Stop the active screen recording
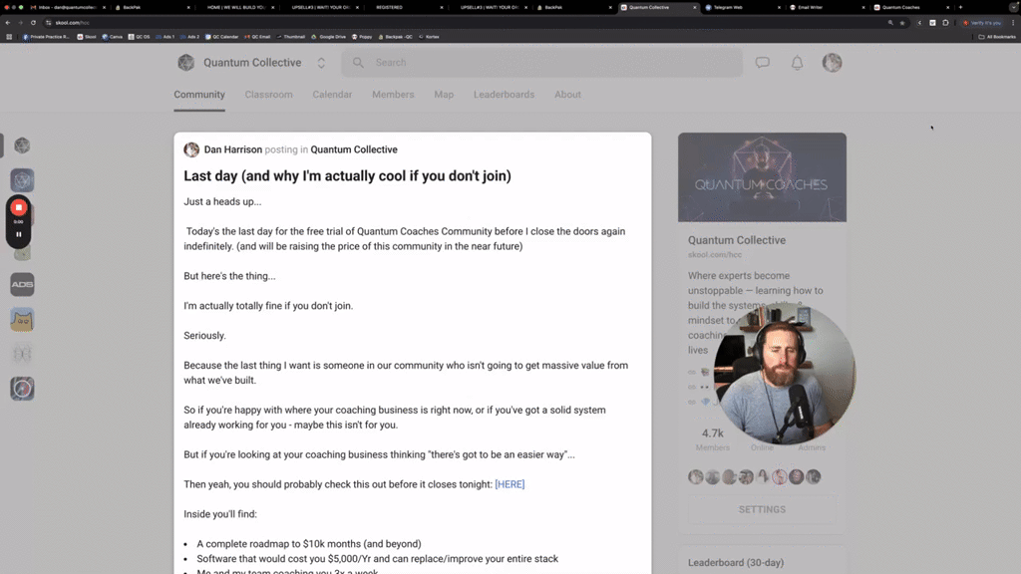This screenshot has width=1021, height=574. point(18,207)
